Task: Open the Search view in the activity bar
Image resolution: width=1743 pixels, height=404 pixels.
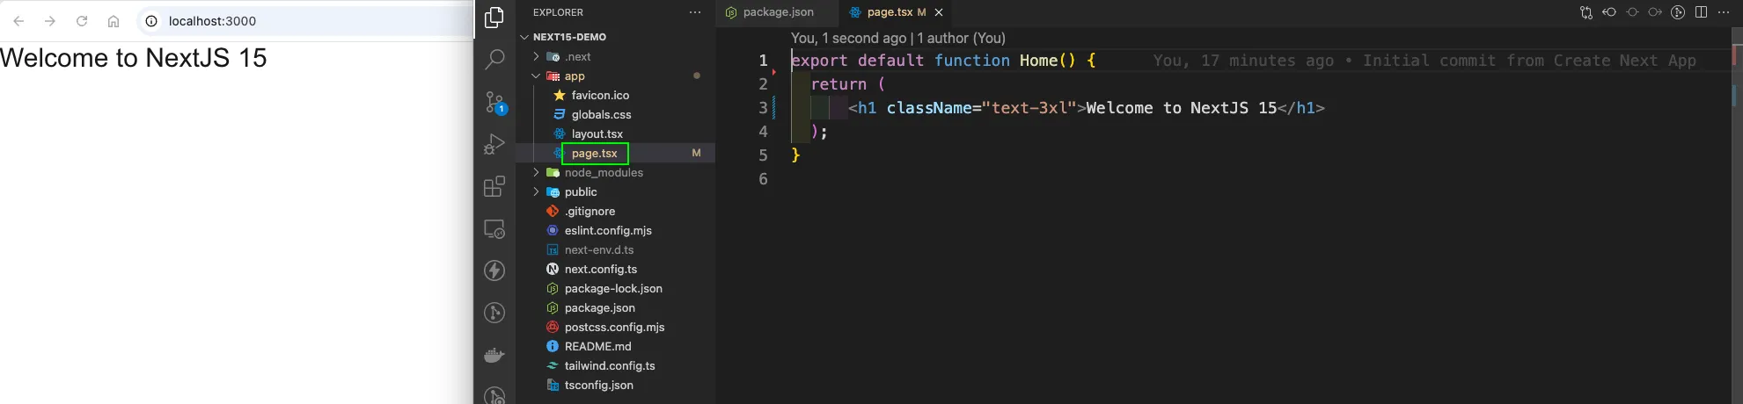Action: (x=494, y=59)
